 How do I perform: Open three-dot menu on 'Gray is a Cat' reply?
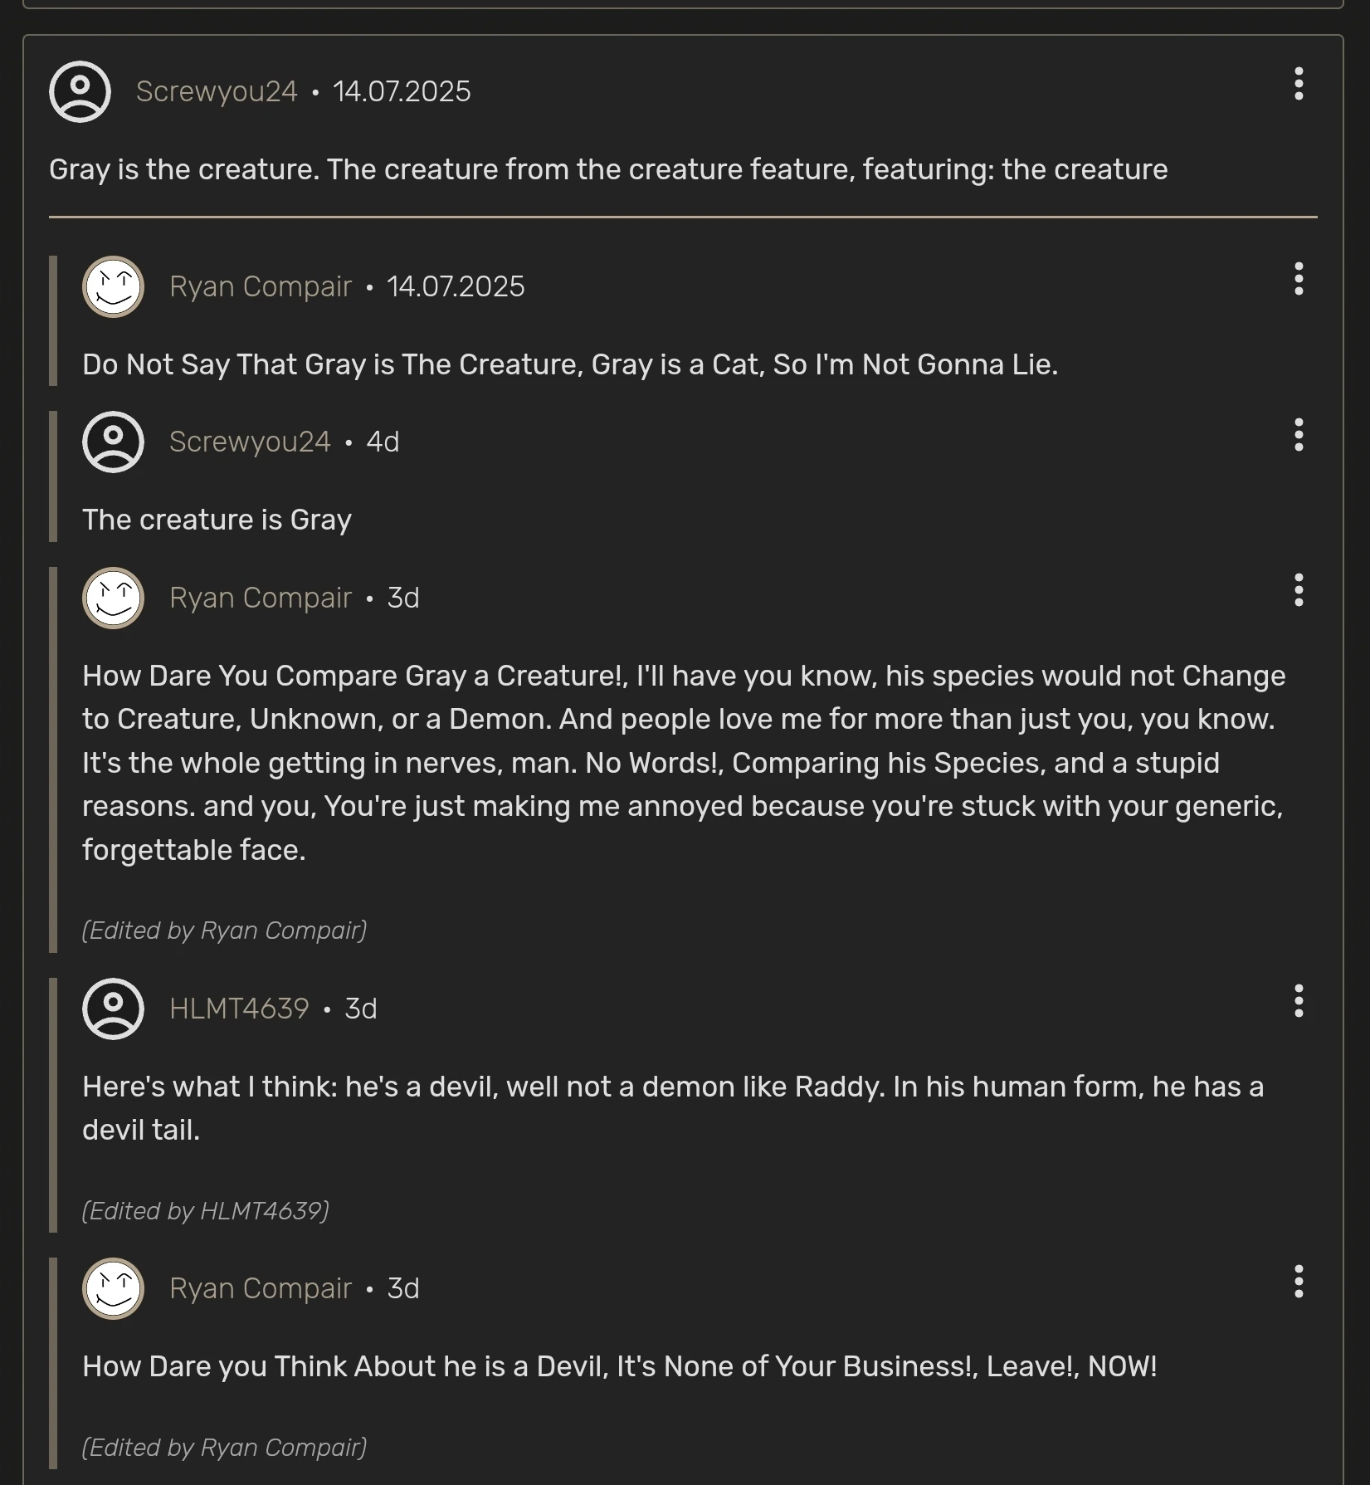(x=1299, y=279)
